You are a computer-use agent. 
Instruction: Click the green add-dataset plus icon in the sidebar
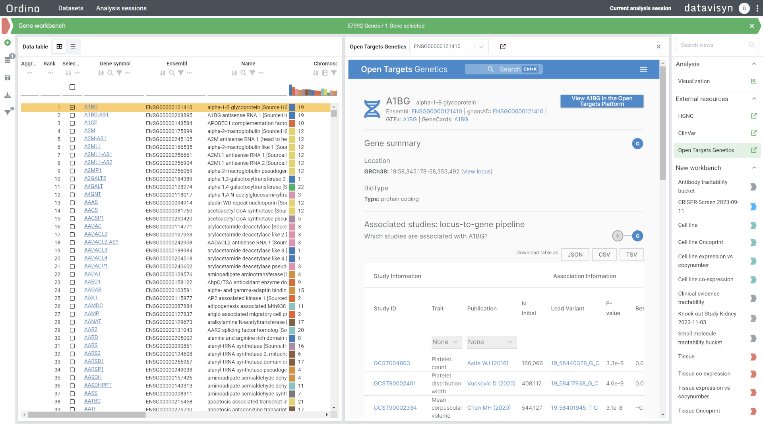click(8, 43)
